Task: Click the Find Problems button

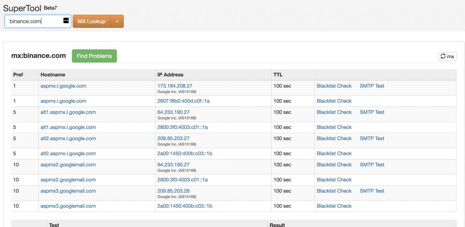Action: pos(94,56)
